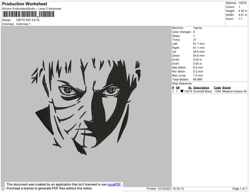Select 'Wilcom EmbroideryStudio – Level 3 Advanced' text
Image resolution: width=249 pixels, height=192 pixels.
point(32,9)
